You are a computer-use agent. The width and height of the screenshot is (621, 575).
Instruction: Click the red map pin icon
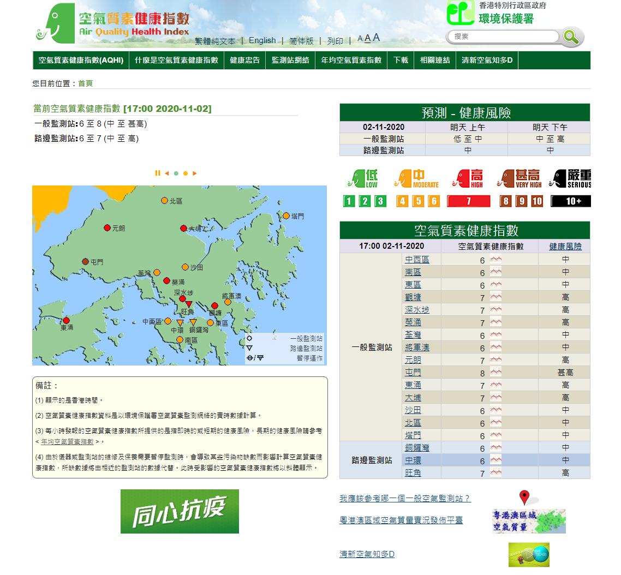524,498
